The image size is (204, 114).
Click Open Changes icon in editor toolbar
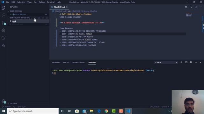click(x=186, y=7)
